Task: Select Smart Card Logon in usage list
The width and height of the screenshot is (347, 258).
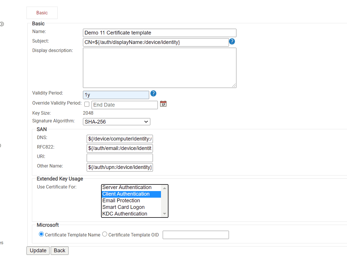Action: click(x=131, y=207)
